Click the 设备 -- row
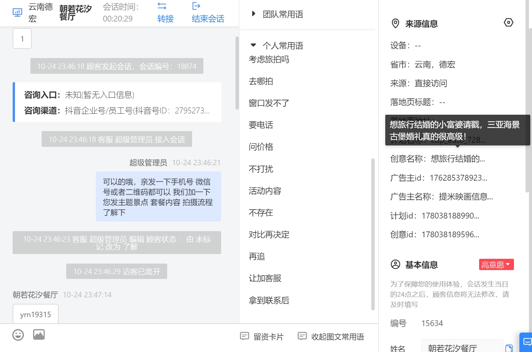This screenshot has width=532, height=352. [406, 46]
